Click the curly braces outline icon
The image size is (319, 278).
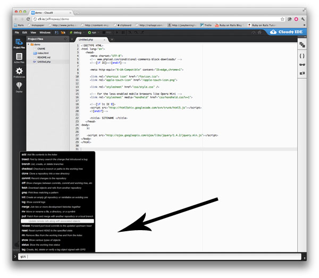pyautogui.click(x=302, y=56)
